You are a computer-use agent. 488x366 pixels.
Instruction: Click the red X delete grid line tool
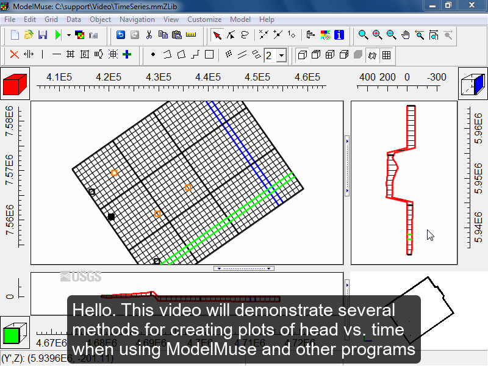pos(14,54)
